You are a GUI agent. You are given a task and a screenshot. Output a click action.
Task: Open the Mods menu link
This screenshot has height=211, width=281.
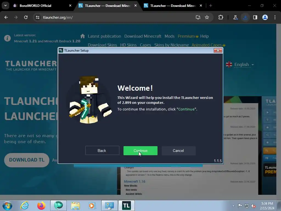pyautogui.click(x=170, y=36)
